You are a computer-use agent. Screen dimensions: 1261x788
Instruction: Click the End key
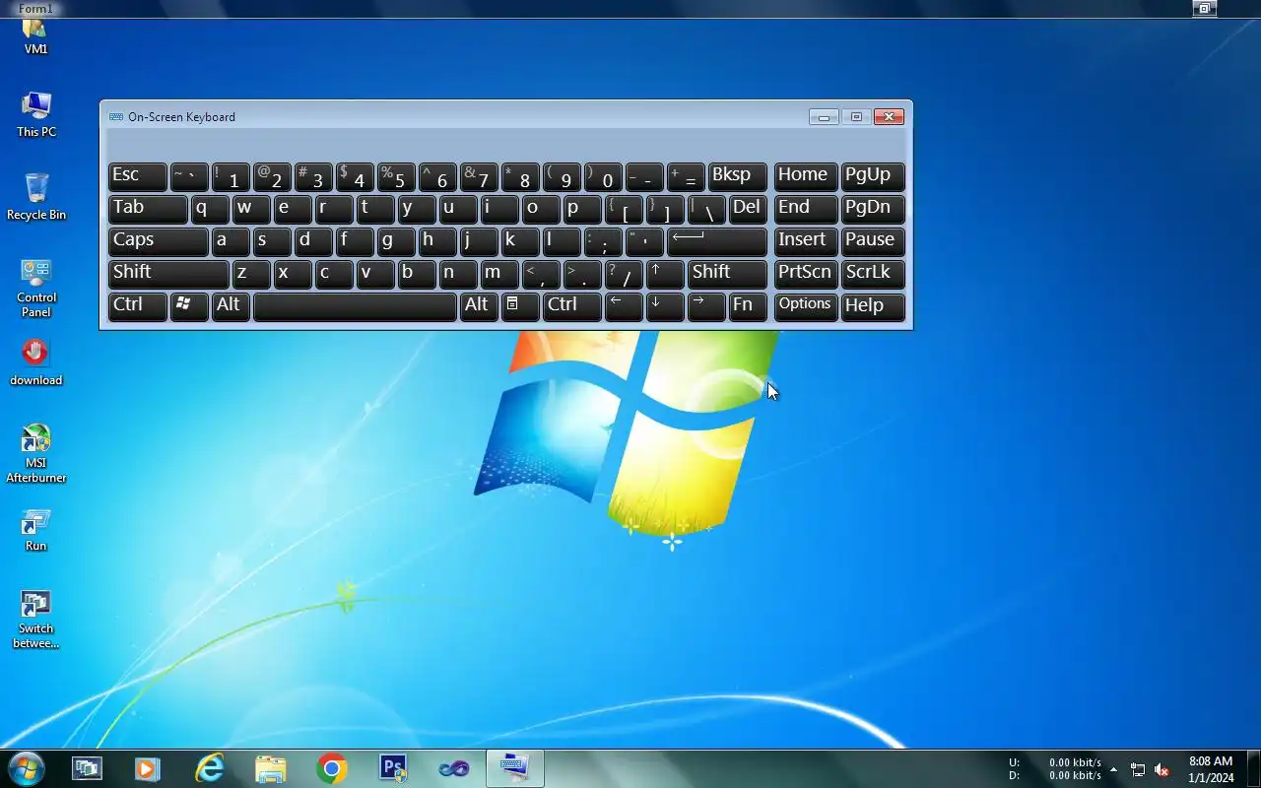click(x=806, y=209)
